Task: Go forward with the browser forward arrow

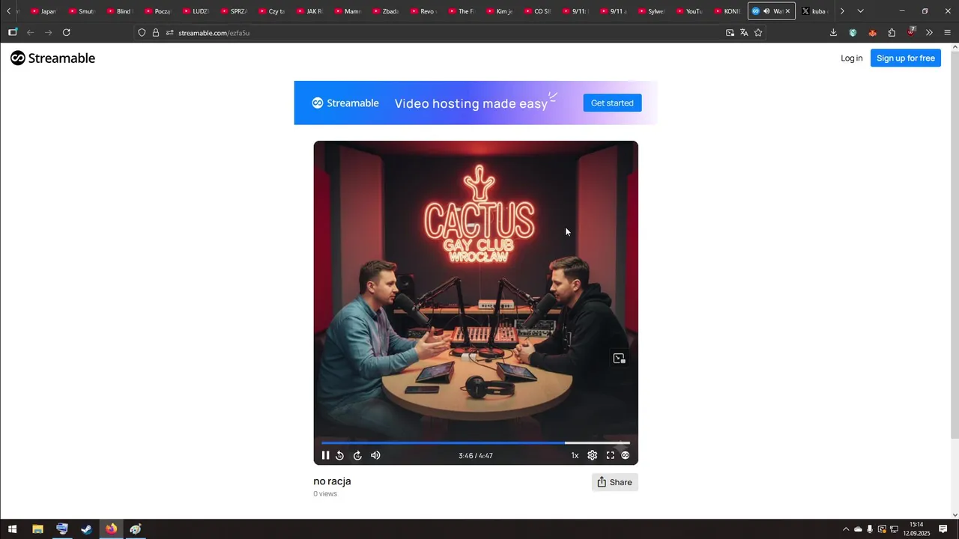Action: click(x=49, y=32)
